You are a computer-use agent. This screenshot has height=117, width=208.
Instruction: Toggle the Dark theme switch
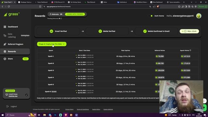(x=150, y=16)
